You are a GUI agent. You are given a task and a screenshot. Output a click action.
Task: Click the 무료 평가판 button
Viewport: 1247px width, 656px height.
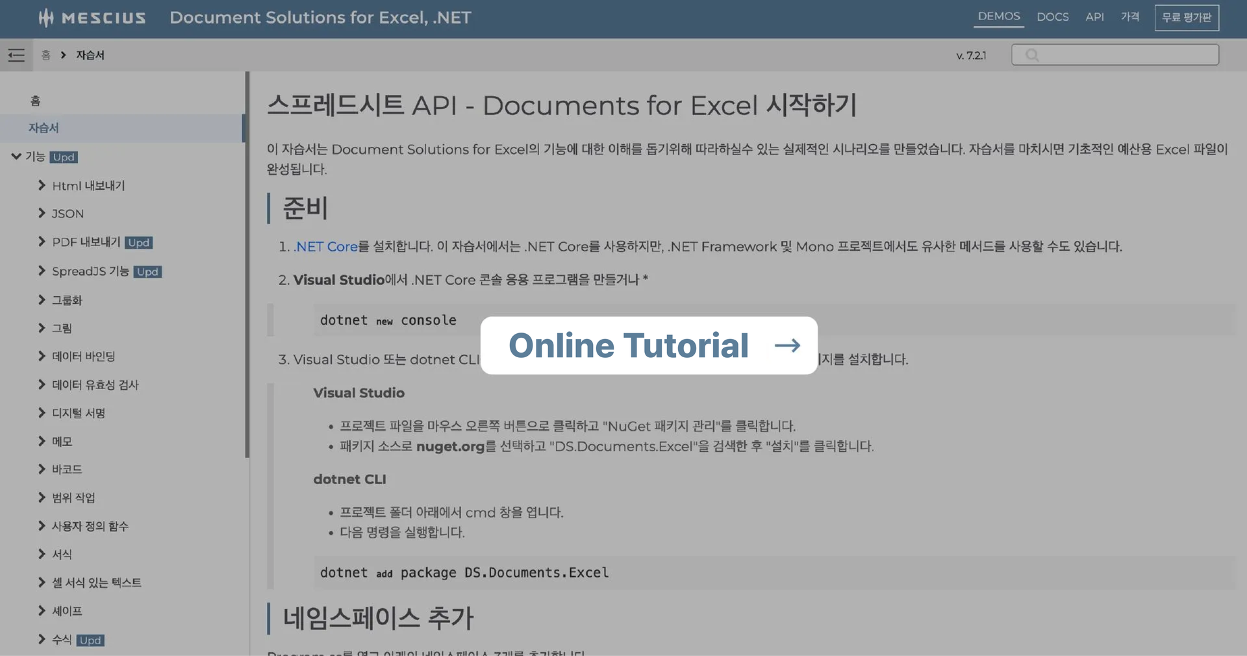1187,18
